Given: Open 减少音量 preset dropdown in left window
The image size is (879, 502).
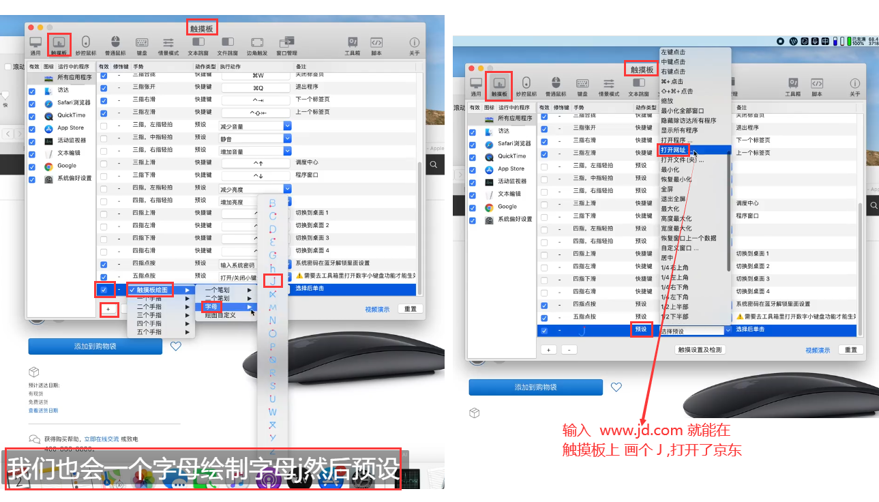Looking at the screenshot, I should point(288,126).
